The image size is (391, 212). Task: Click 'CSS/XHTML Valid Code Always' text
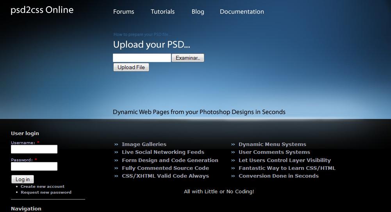click(165, 176)
